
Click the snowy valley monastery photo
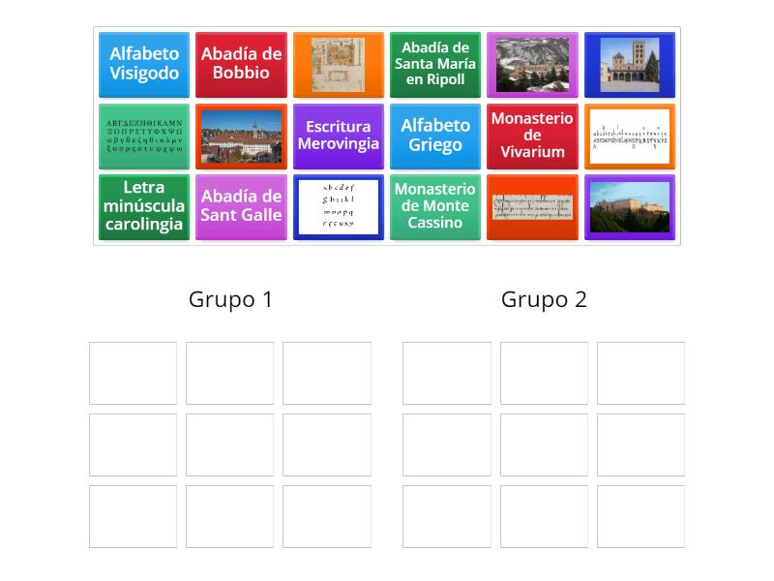click(532, 66)
